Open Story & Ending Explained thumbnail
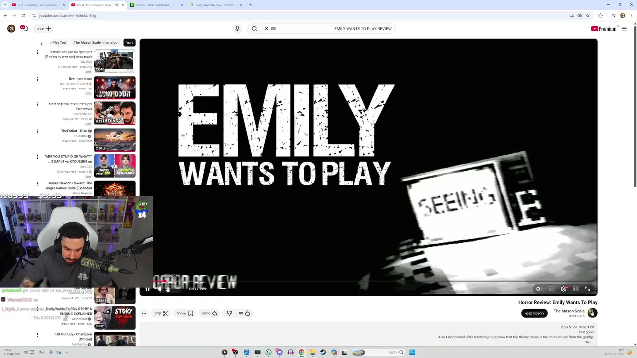Viewport: 637px width, 358px height. tap(114, 318)
